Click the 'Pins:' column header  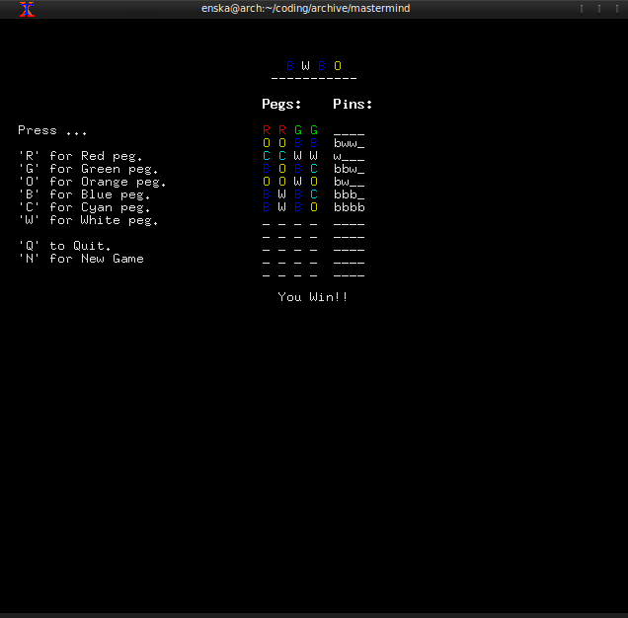353,104
